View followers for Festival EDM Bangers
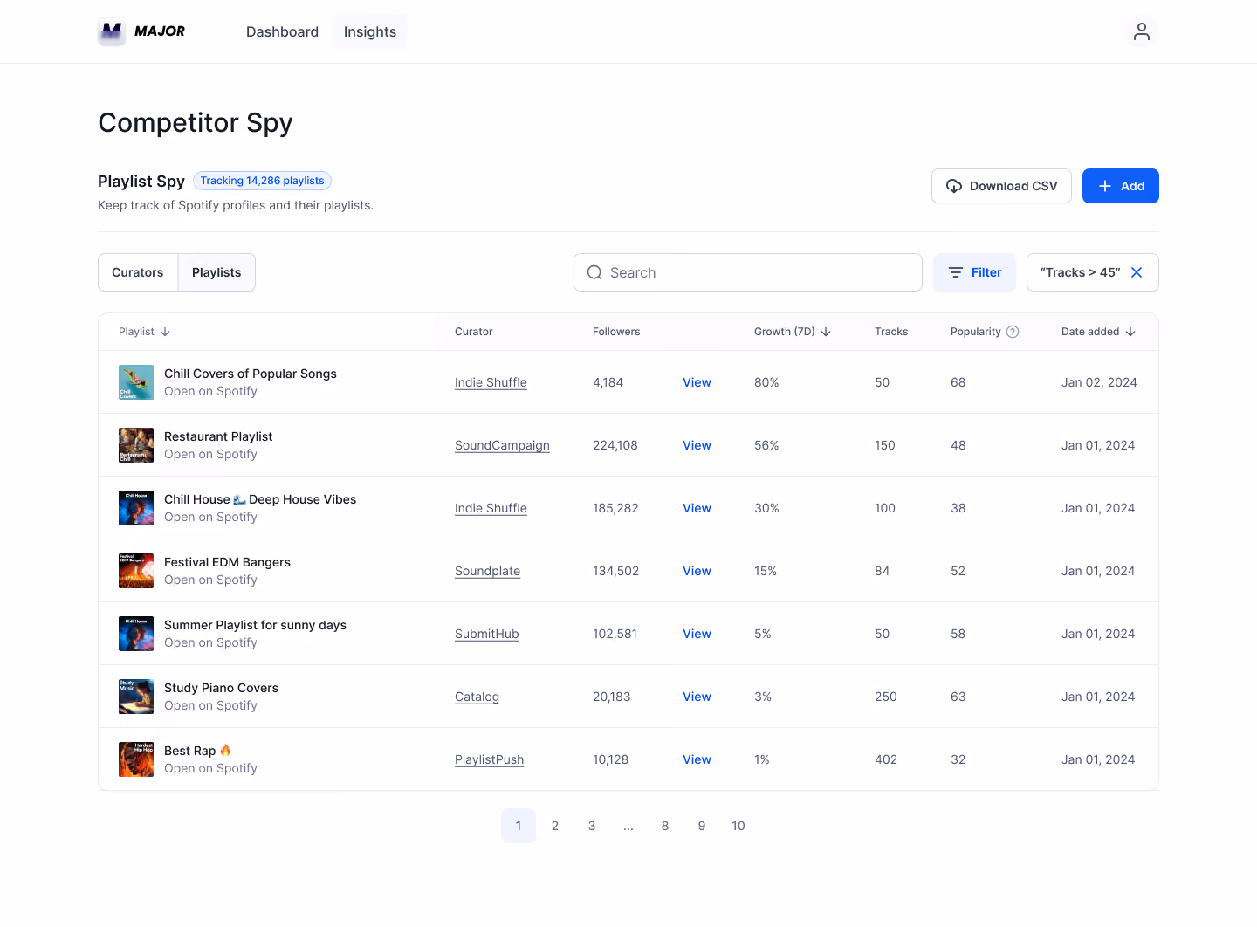1257x927 pixels. pyautogui.click(x=697, y=571)
